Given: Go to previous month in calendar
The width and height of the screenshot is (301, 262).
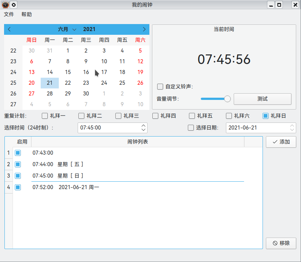Looking at the screenshot, I should click(x=9, y=29).
